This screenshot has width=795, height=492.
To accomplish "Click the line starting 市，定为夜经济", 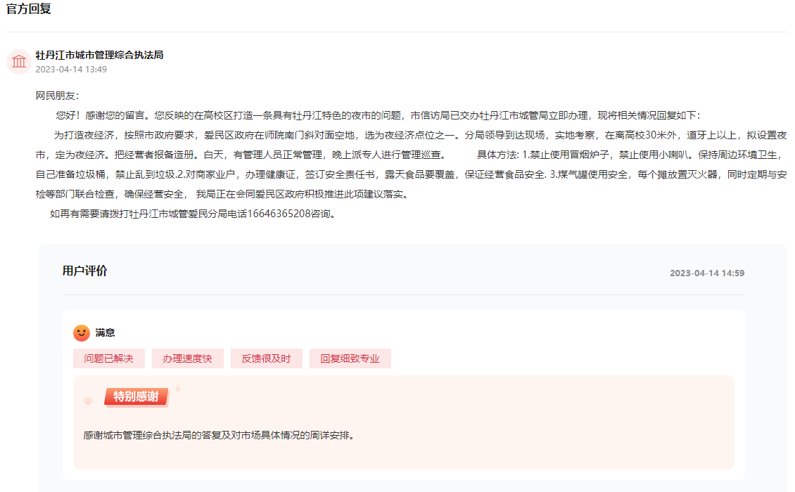I will pos(411,155).
